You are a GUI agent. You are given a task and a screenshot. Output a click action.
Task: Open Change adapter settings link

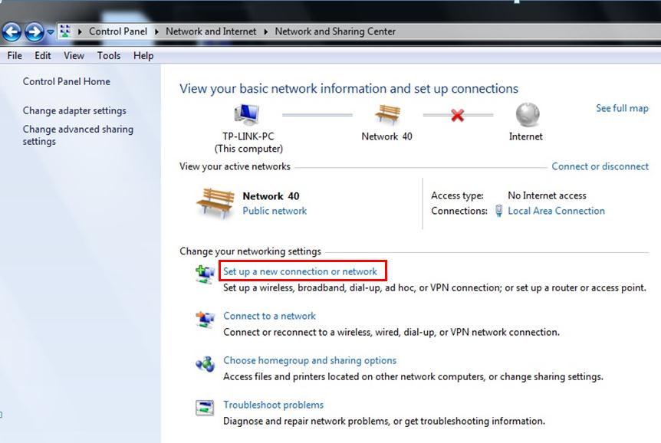pos(74,110)
